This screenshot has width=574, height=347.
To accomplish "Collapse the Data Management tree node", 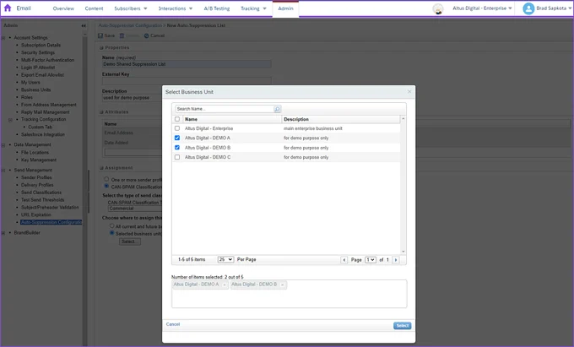I will pos(3,145).
